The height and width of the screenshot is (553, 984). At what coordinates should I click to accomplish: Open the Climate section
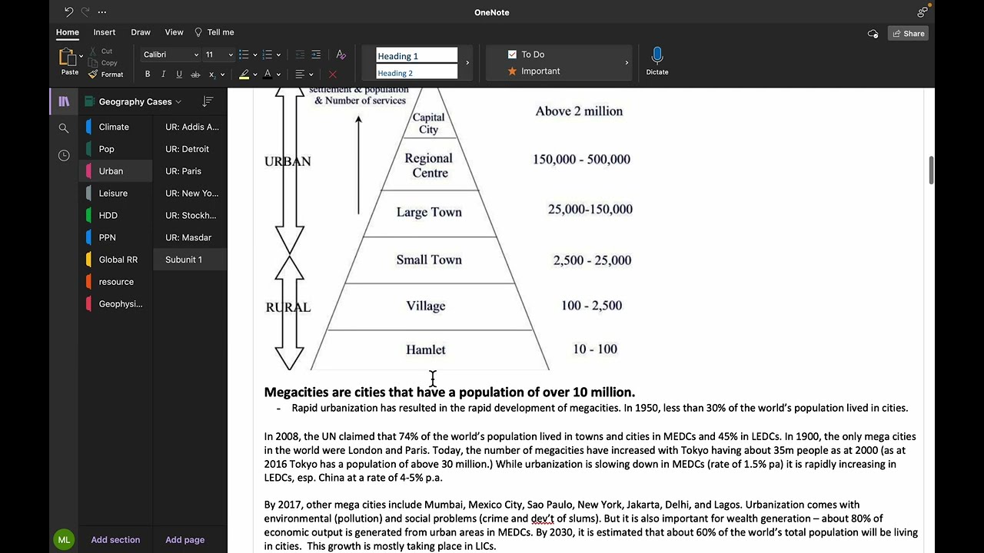pyautogui.click(x=114, y=127)
